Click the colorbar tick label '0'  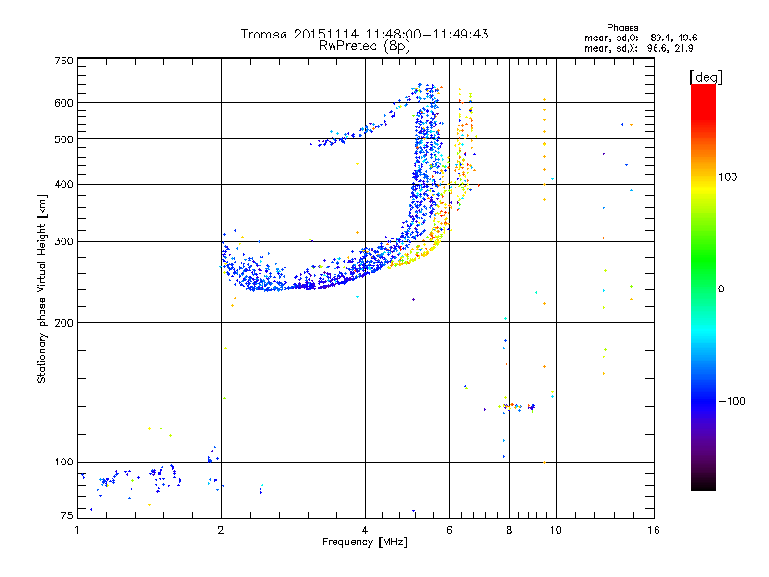[x=721, y=289]
